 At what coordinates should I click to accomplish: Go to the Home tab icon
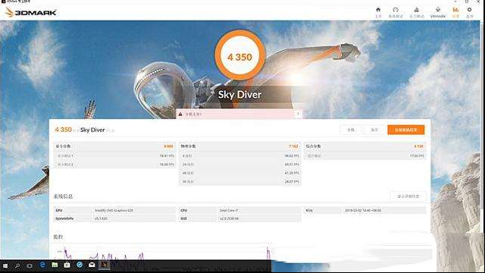tap(378, 10)
